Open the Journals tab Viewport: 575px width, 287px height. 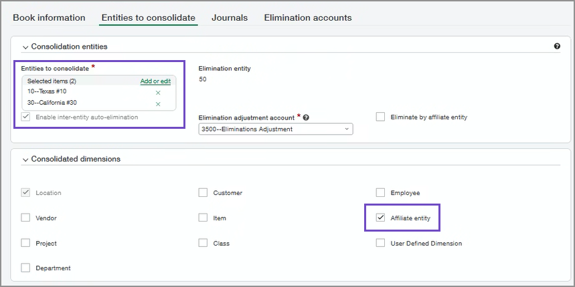230,18
